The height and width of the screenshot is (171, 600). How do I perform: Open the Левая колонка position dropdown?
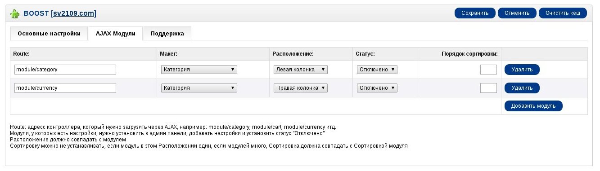(301, 70)
